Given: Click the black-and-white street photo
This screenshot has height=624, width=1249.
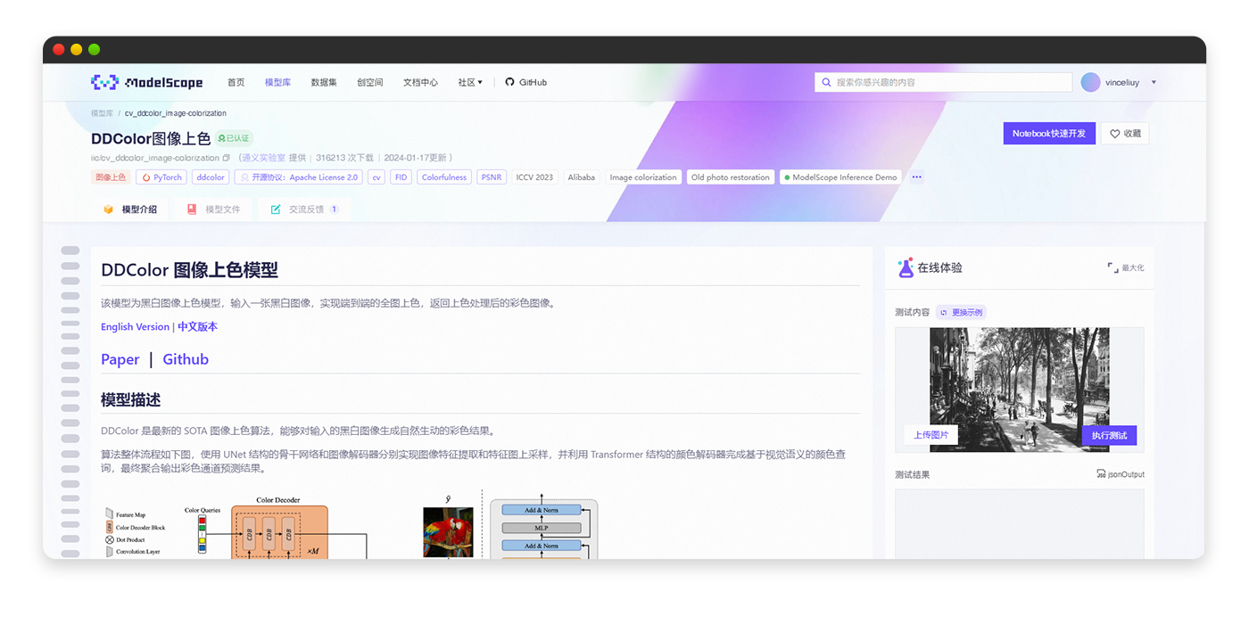Looking at the screenshot, I should (x=1020, y=390).
